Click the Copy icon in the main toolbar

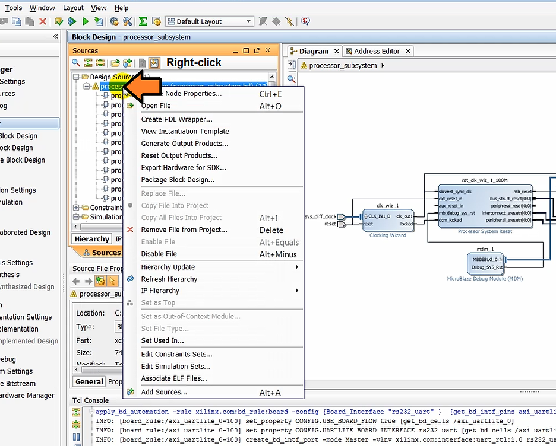[16, 21]
